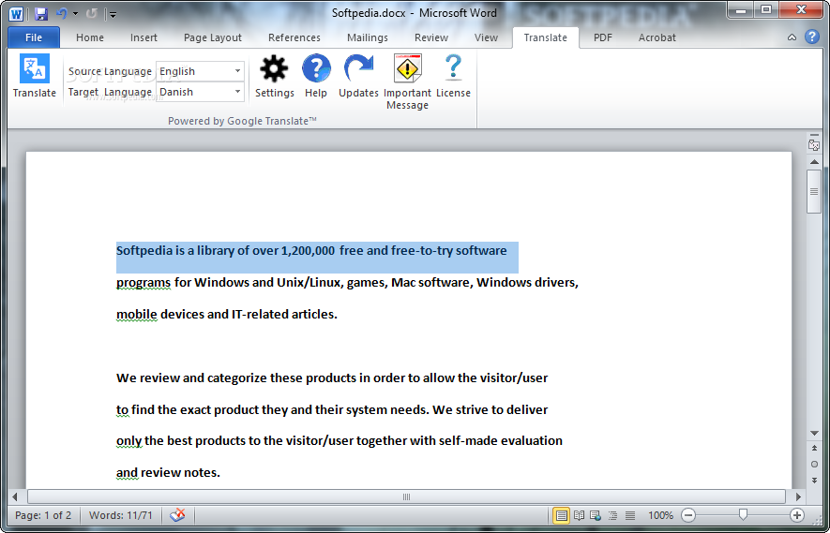Click the underlined word 'mobile'
The width and height of the screenshot is (830, 533).
pos(137,314)
